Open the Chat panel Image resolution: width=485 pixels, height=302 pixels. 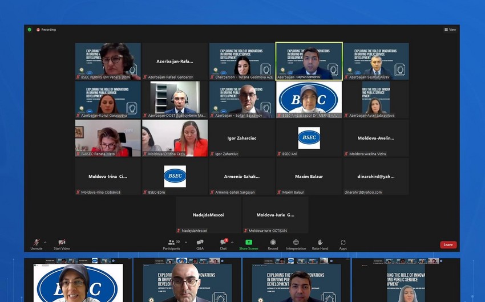click(223, 243)
